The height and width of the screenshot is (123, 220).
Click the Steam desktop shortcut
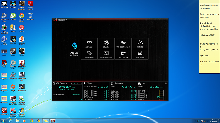(x=13, y=52)
